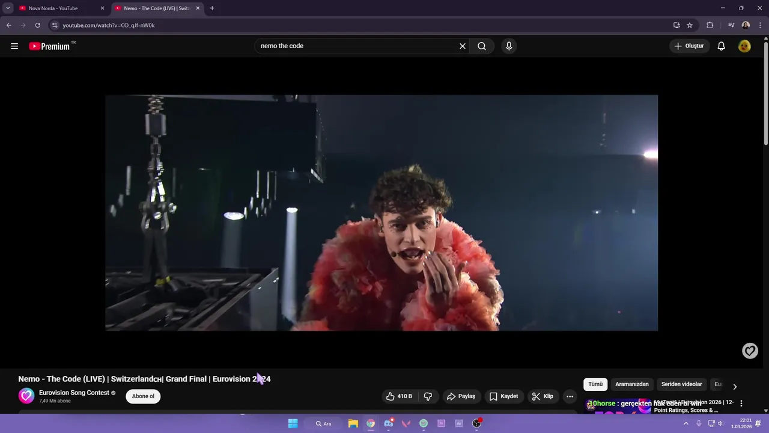
Task: Subscribe with Abone ol button
Action: coord(143,396)
